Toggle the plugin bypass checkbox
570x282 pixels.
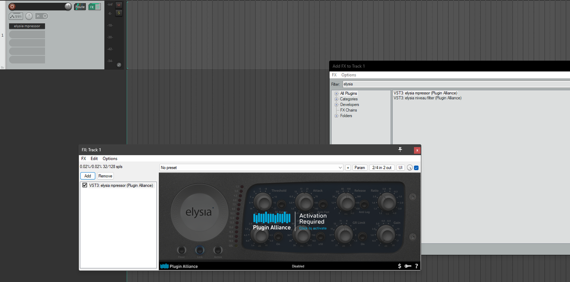tap(416, 168)
